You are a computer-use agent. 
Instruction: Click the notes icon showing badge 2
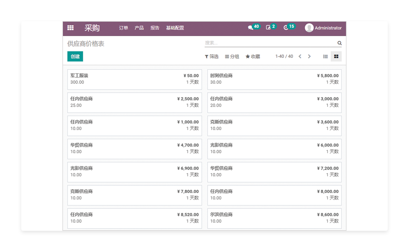pos(268,28)
